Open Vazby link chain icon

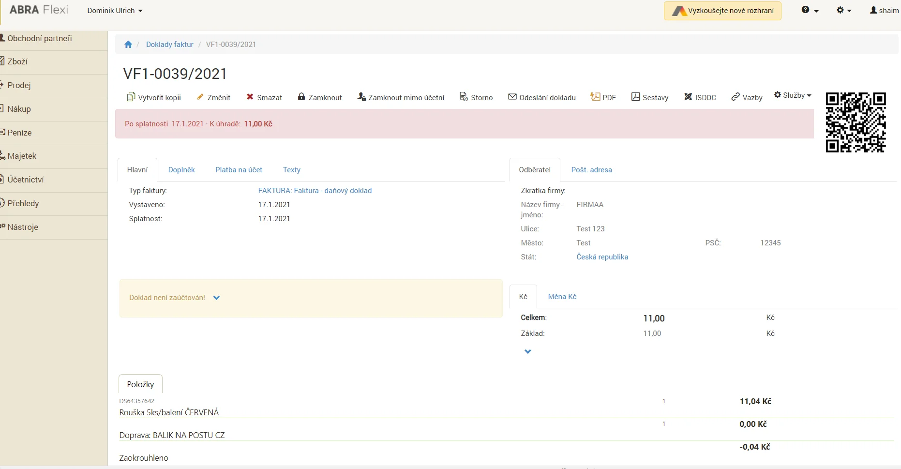736,97
